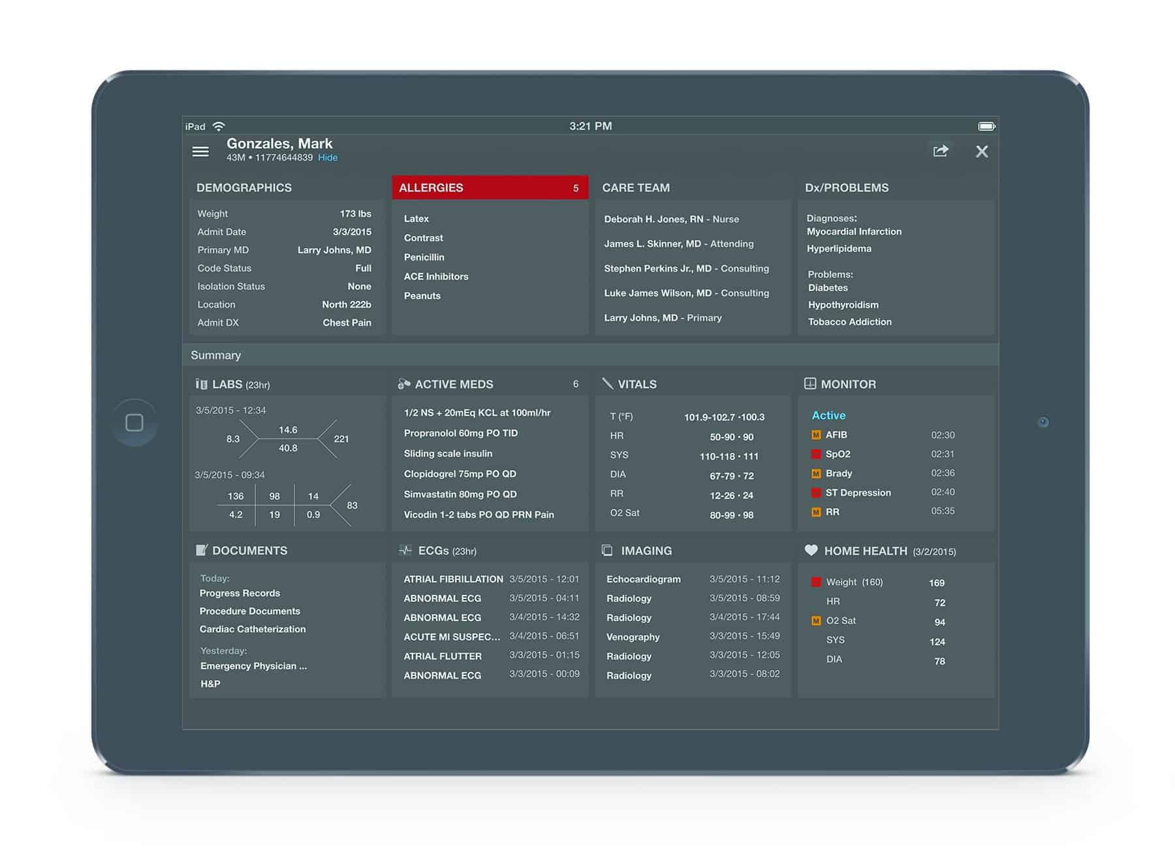The width and height of the screenshot is (1175, 866).
Task: Click the Imaging stacked-pages icon
Action: click(x=607, y=551)
